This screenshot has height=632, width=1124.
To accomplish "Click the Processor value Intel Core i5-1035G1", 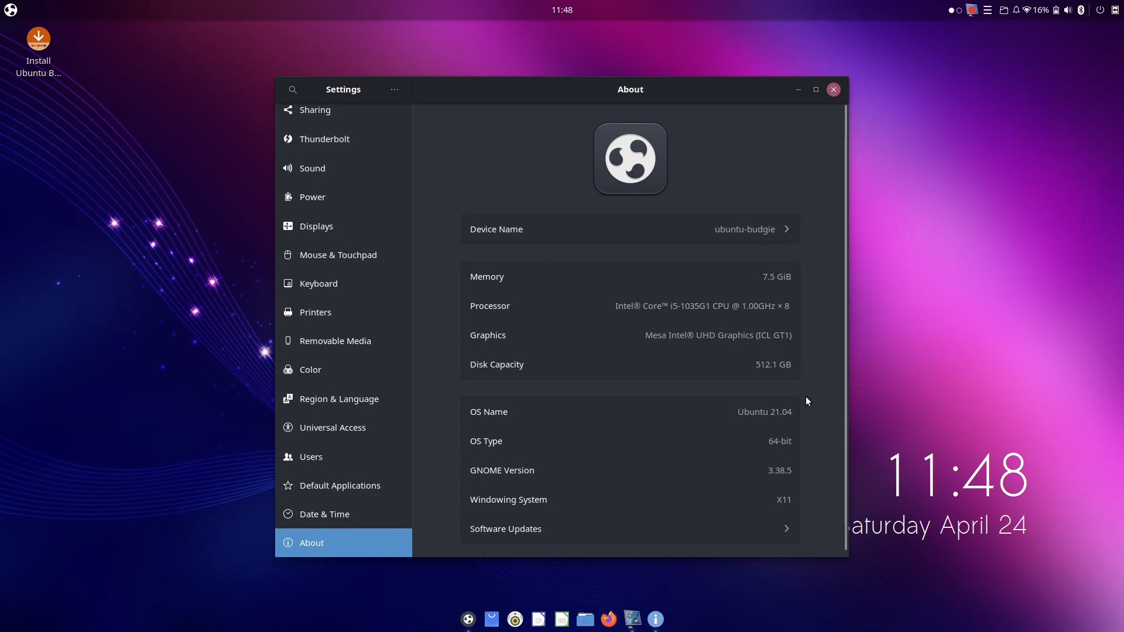I will pos(702,306).
